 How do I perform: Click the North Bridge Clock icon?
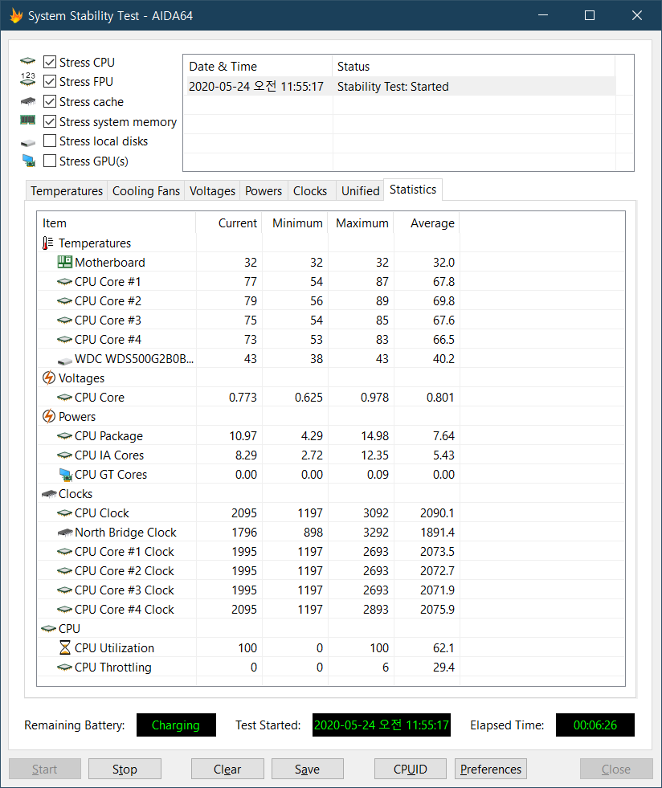65,533
